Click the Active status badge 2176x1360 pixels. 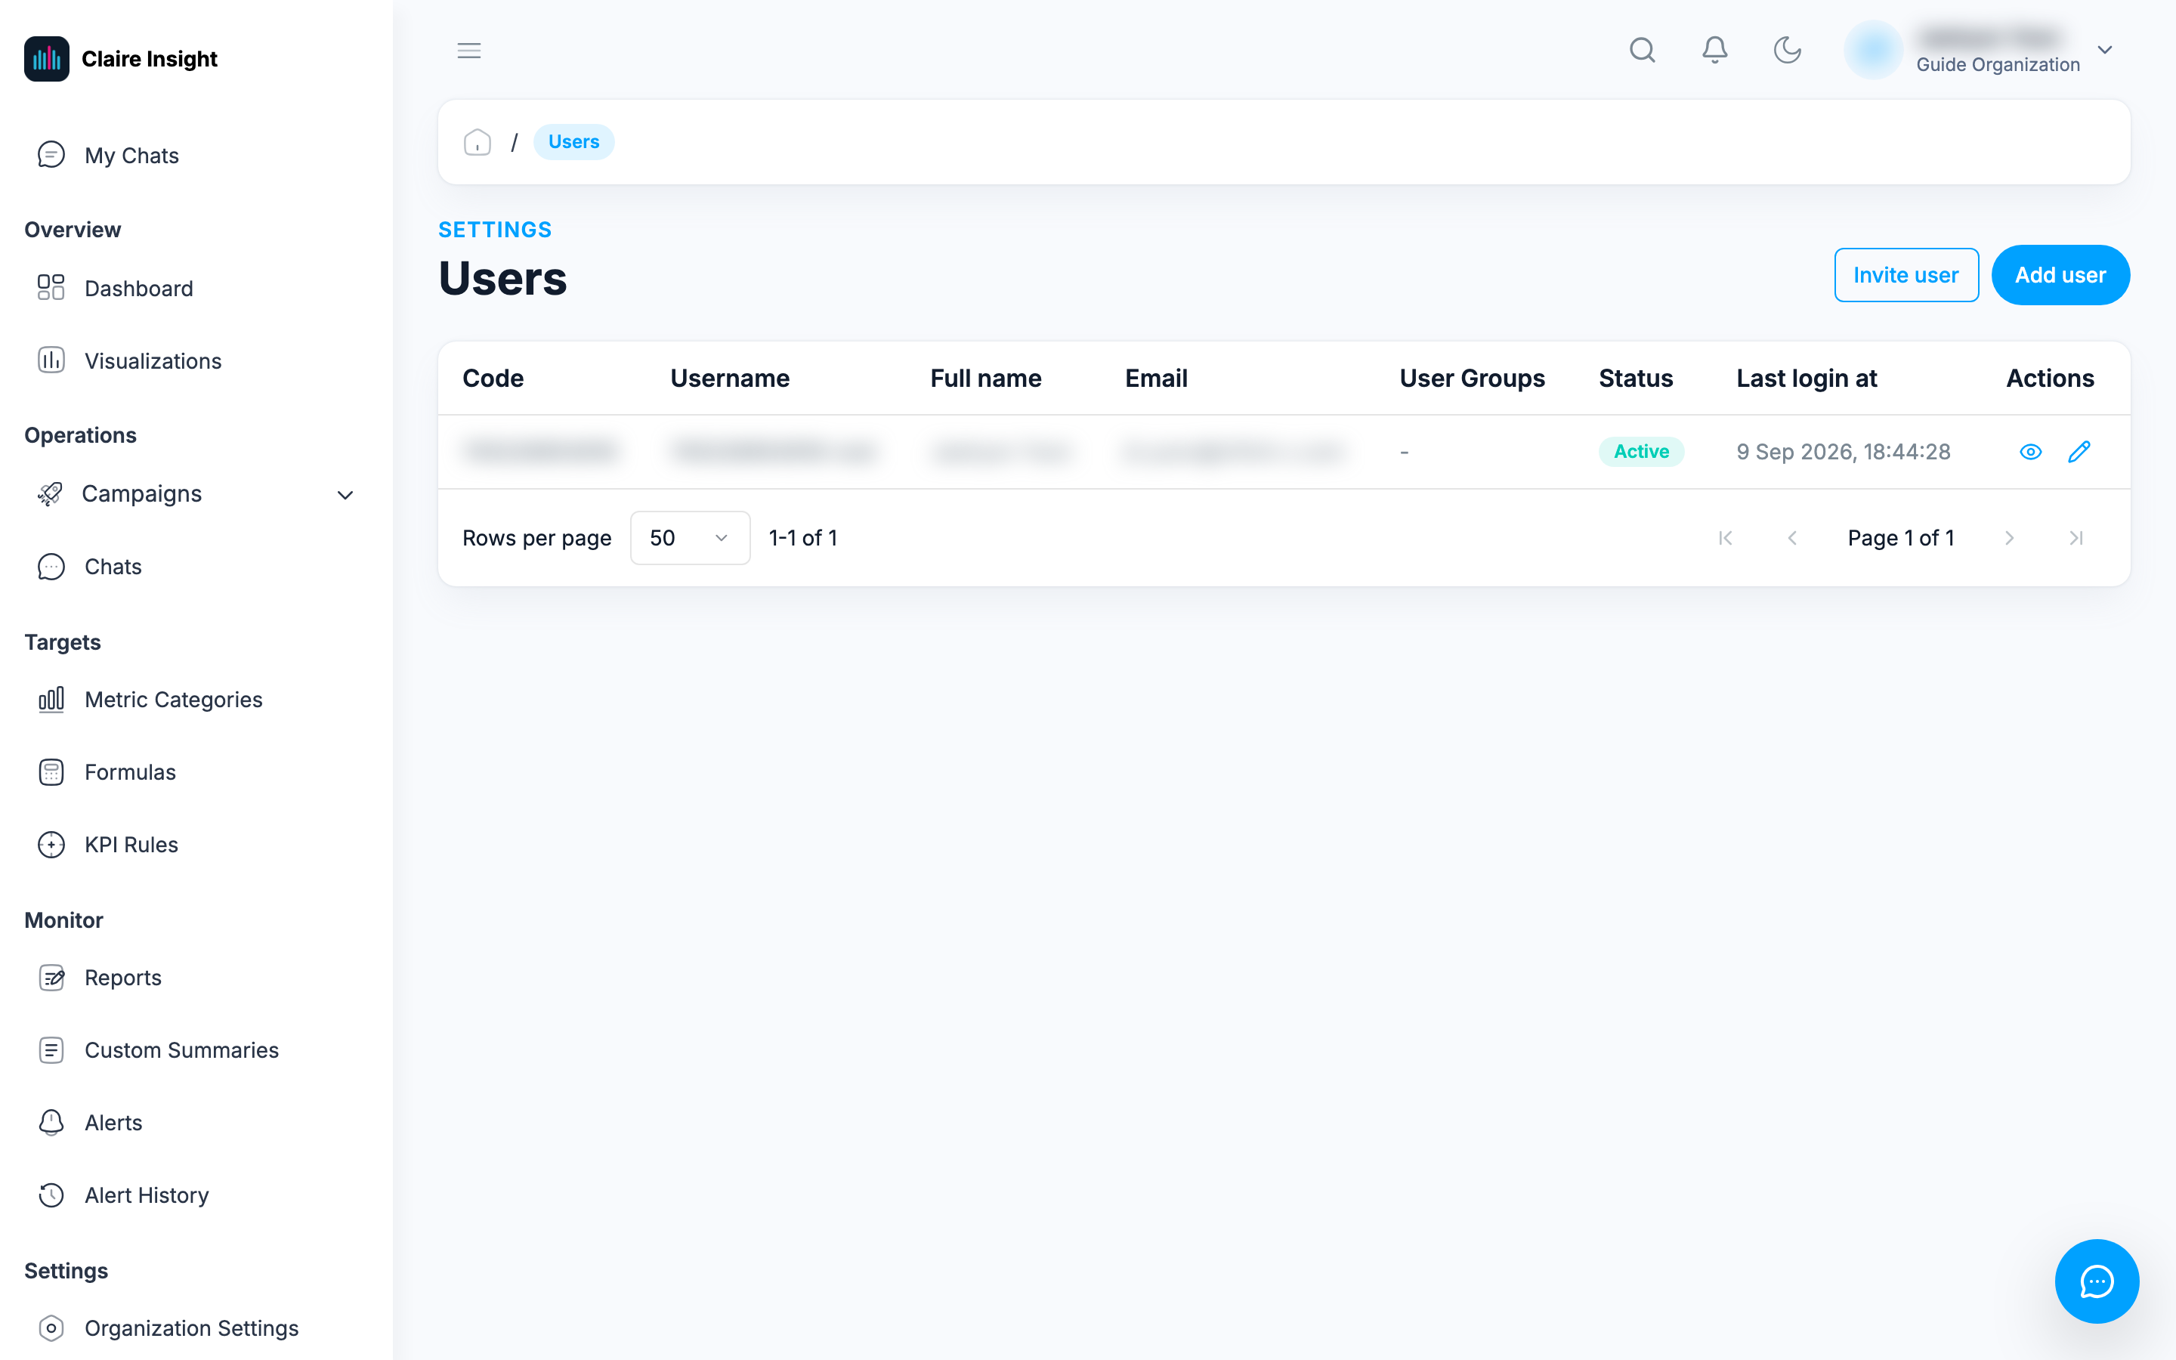1641,452
